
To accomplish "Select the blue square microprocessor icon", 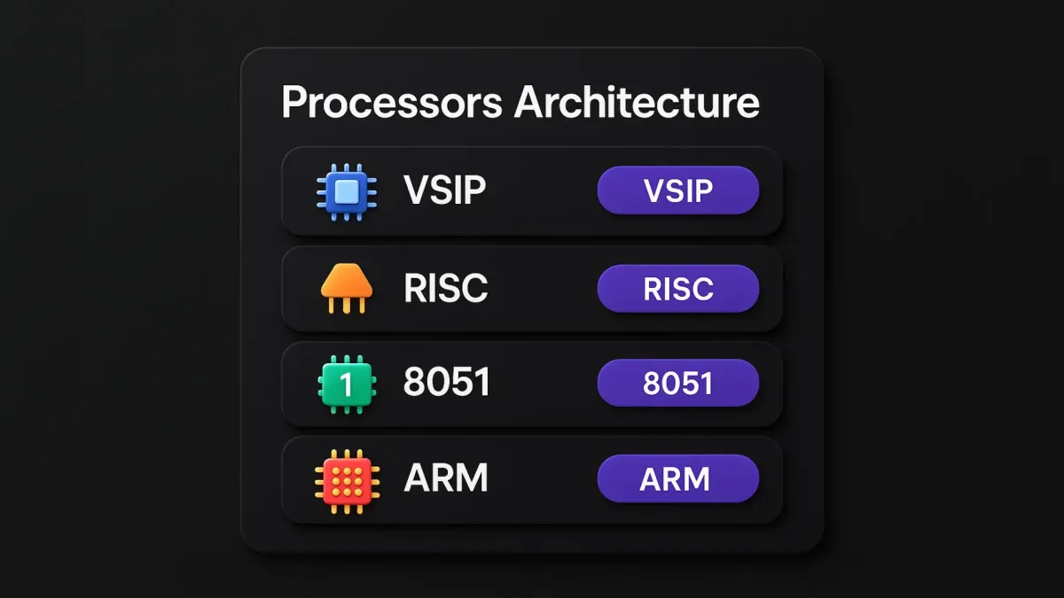I will tap(348, 190).
